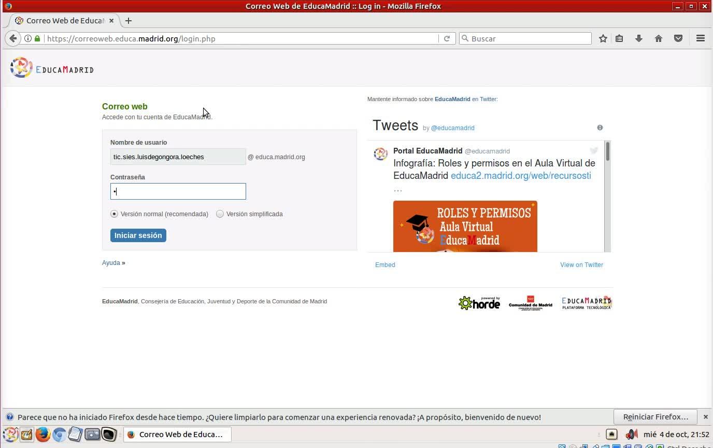
Task: Open the EducaMadrid start menu in taskbar
Action: pyautogui.click(x=10, y=434)
